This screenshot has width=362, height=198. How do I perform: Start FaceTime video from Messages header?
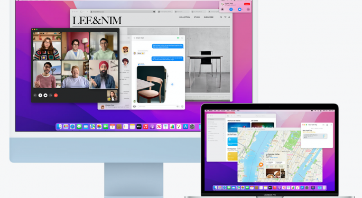coord(178,37)
